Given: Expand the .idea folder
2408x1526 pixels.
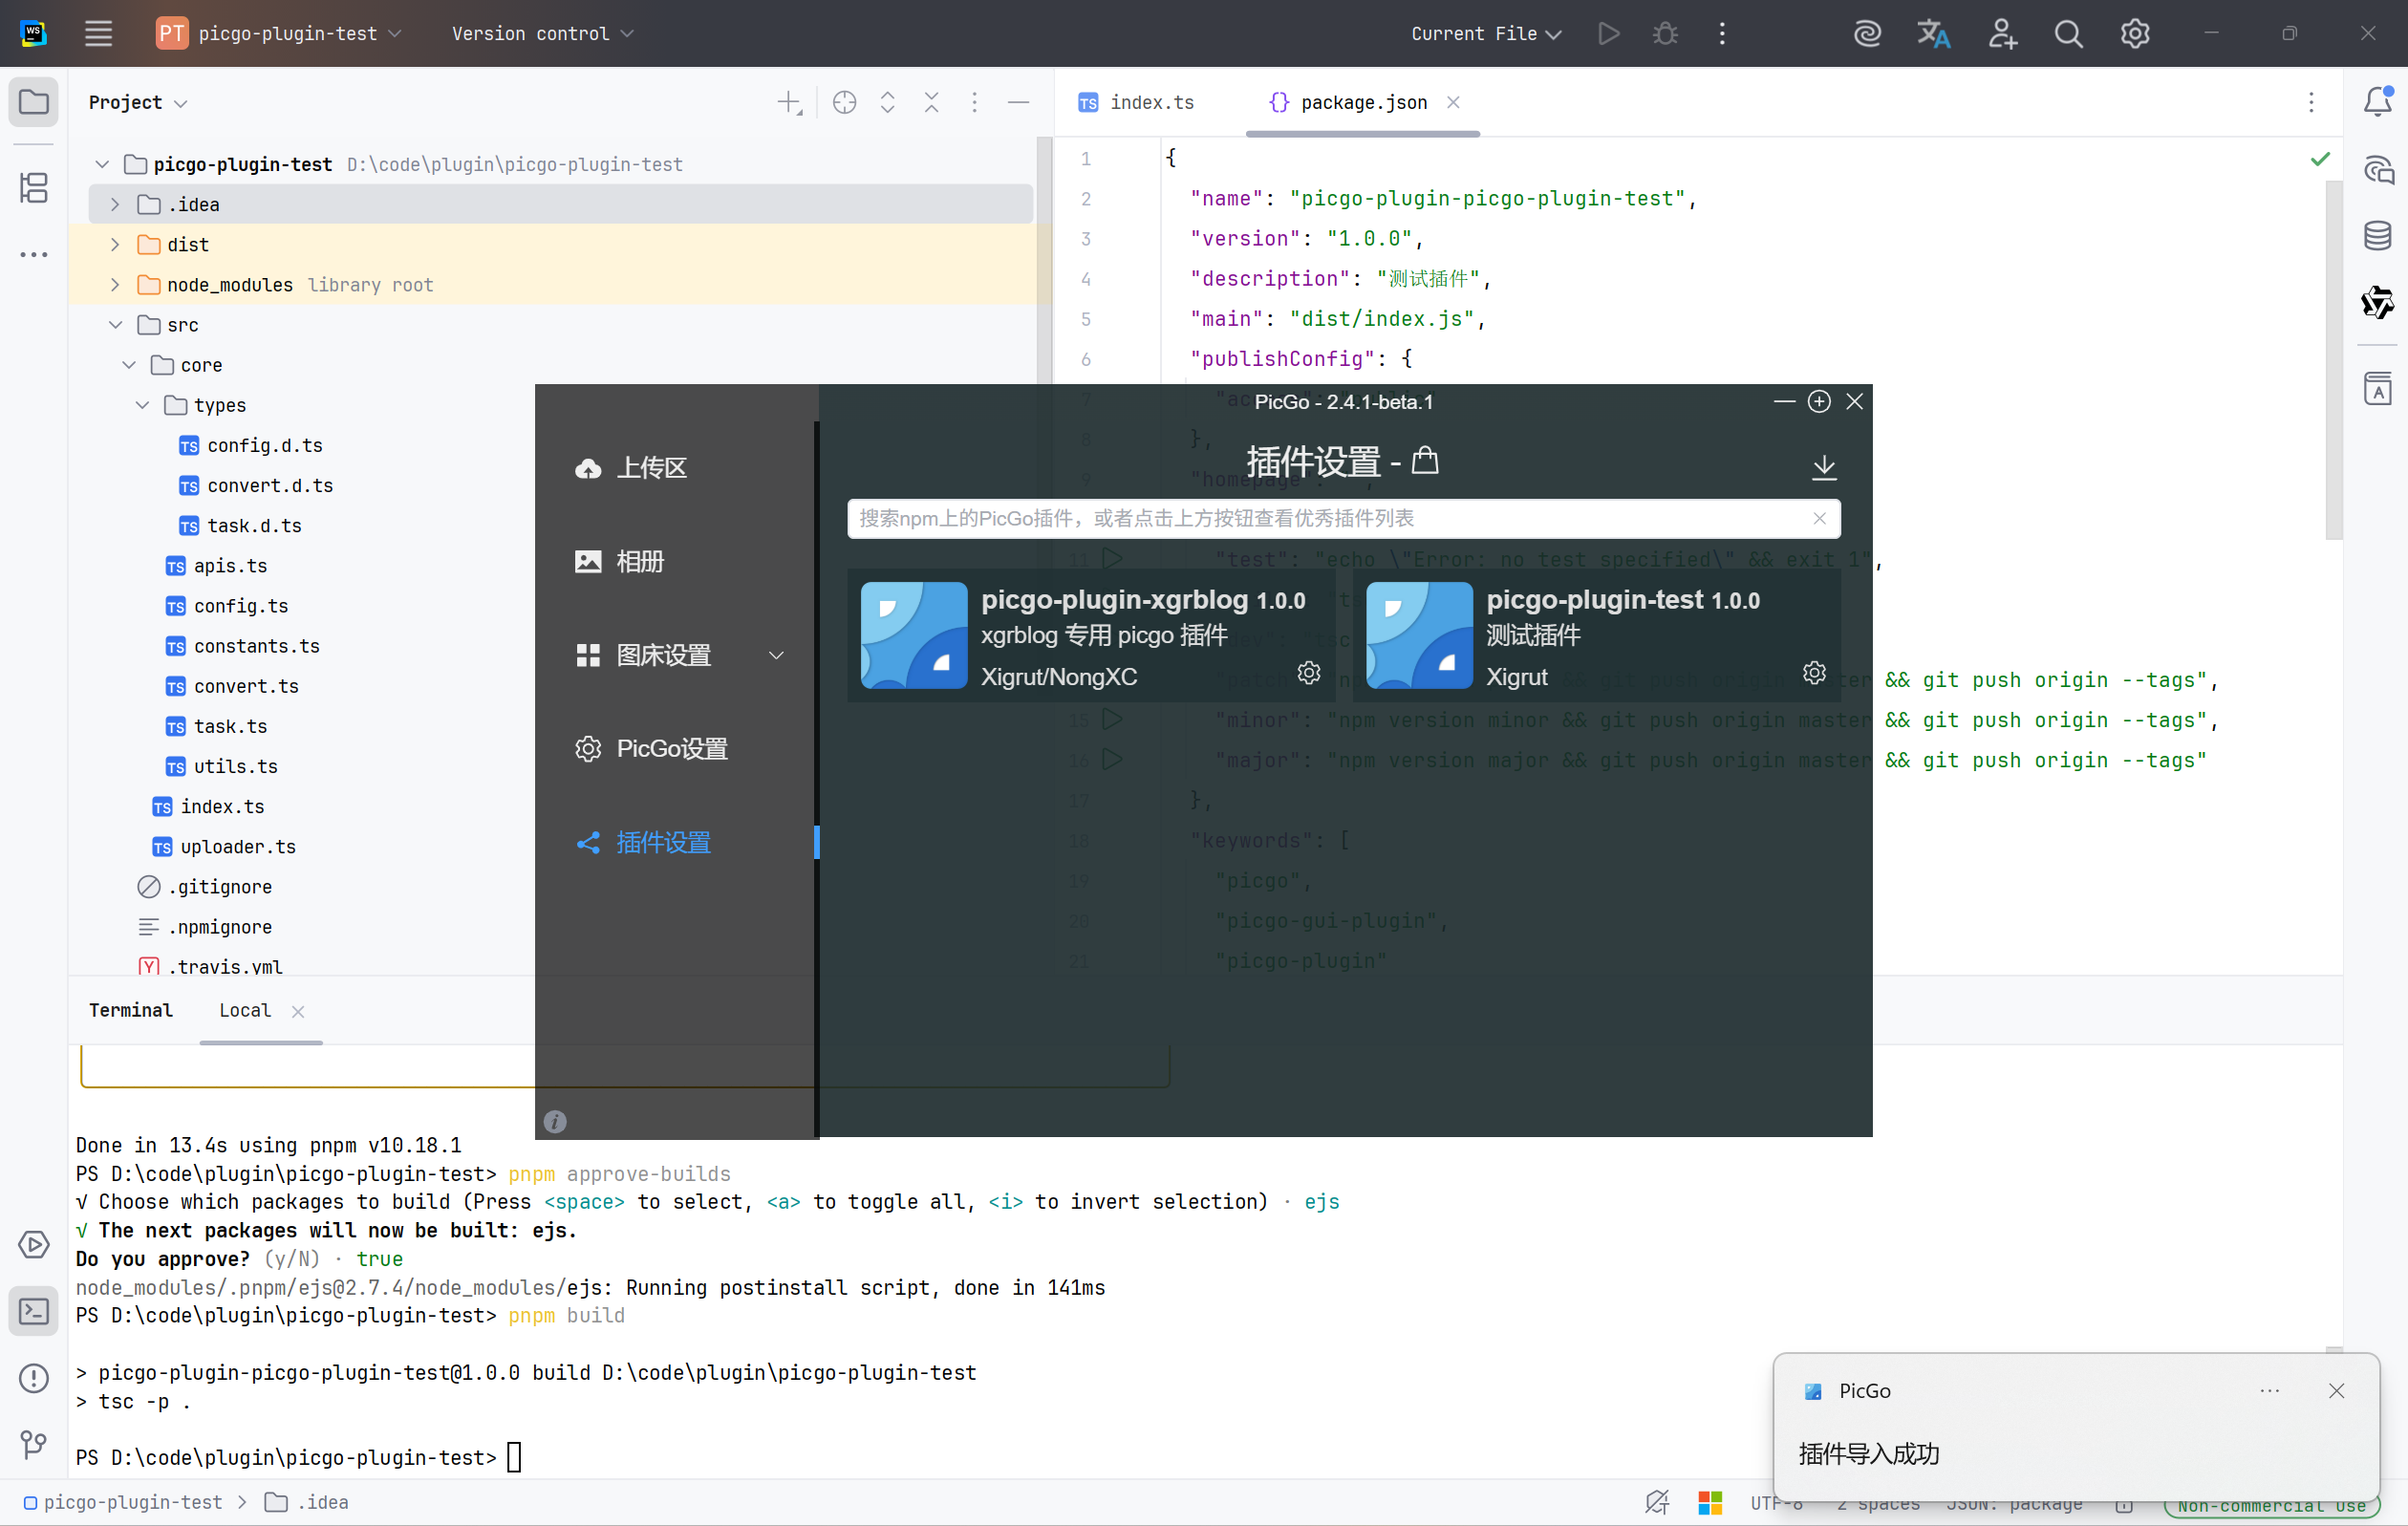Looking at the screenshot, I should click(x=115, y=205).
